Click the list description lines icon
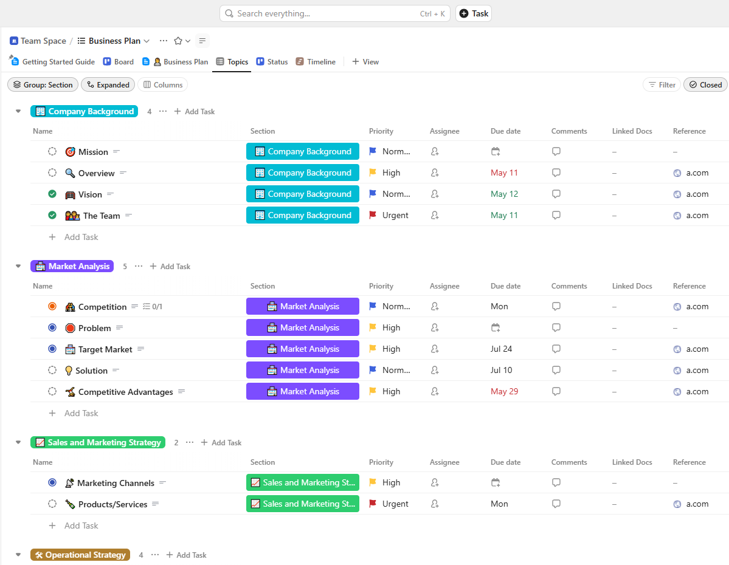This screenshot has width=729, height=565. click(202, 41)
